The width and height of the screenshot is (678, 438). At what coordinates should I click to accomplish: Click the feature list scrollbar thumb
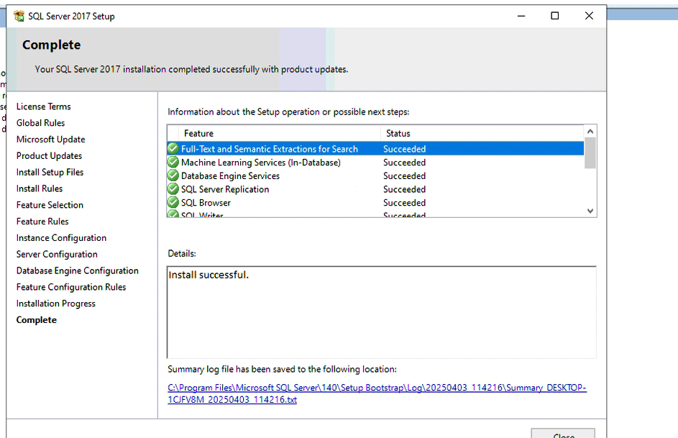[x=590, y=152]
